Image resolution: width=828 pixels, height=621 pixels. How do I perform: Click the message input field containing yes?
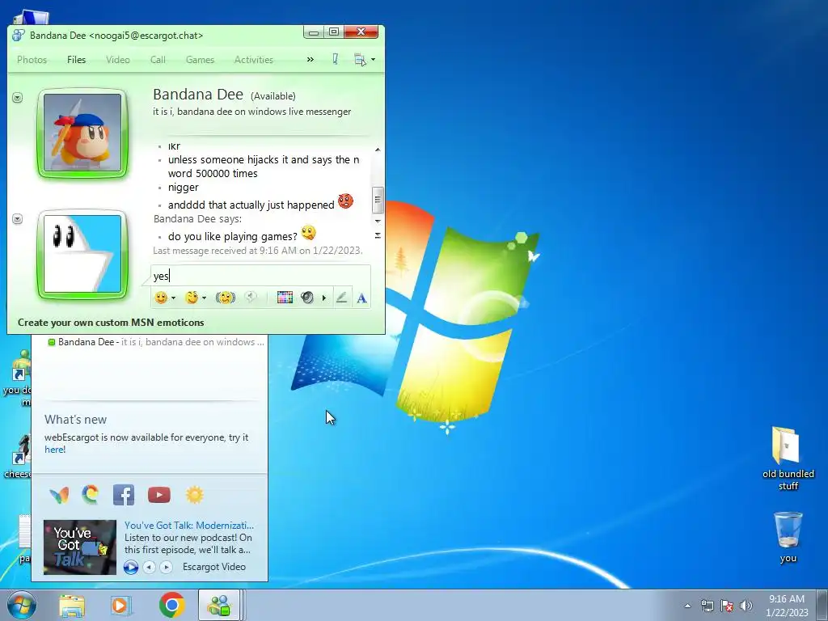click(261, 276)
